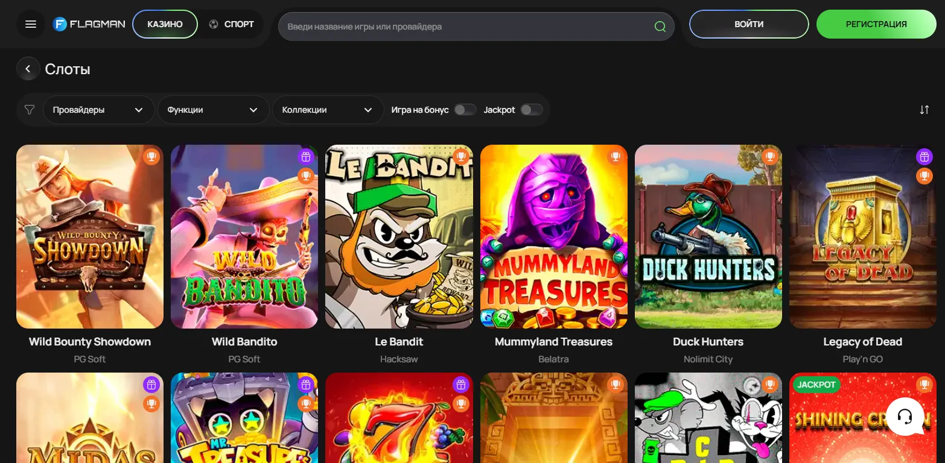Viewport: 945px width, 463px height.
Task: Launch the Legacy of Dead game thumbnail
Action: (862, 236)
